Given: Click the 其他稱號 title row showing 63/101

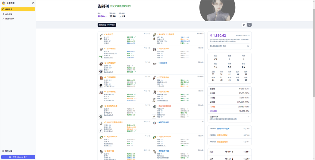Looking at the screenshot, I should (x=229, y=142).
